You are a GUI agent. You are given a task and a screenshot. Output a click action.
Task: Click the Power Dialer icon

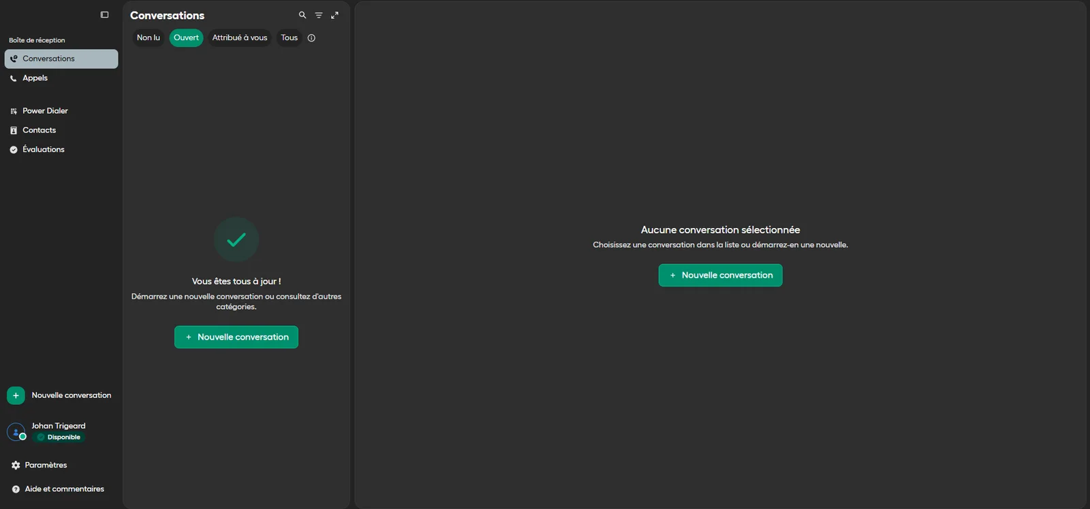tap(14, 111)
